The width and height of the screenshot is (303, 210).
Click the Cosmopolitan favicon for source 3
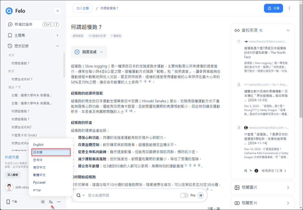246,128
